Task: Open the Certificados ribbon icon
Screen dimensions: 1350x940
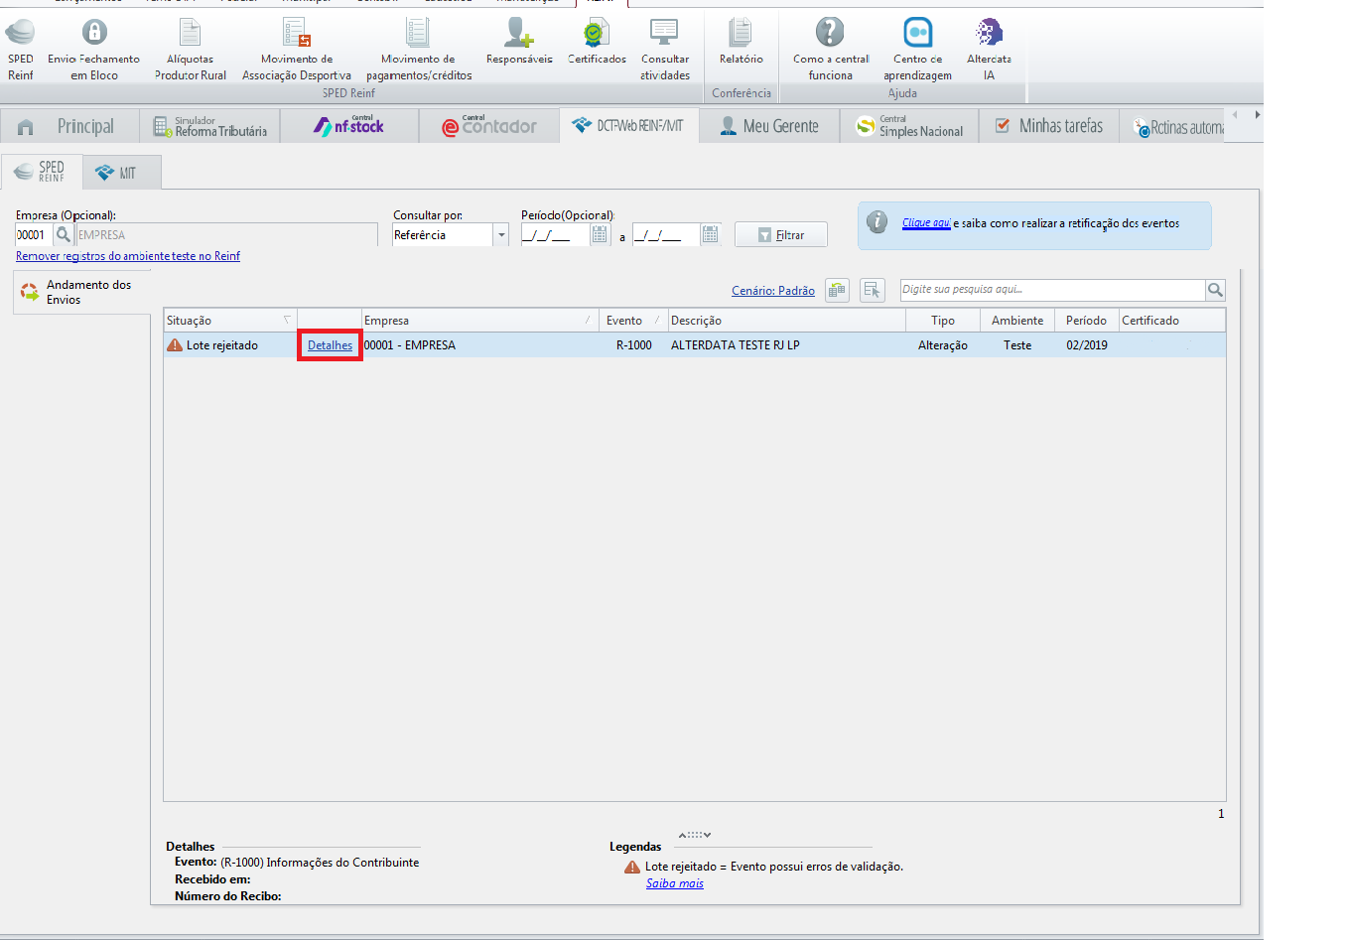Action: point(597,42)
